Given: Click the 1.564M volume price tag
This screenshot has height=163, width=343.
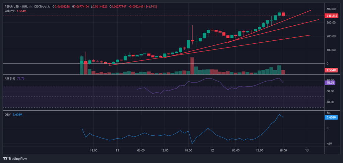Looking at the screenshot, I should click(x=331, y=70).
